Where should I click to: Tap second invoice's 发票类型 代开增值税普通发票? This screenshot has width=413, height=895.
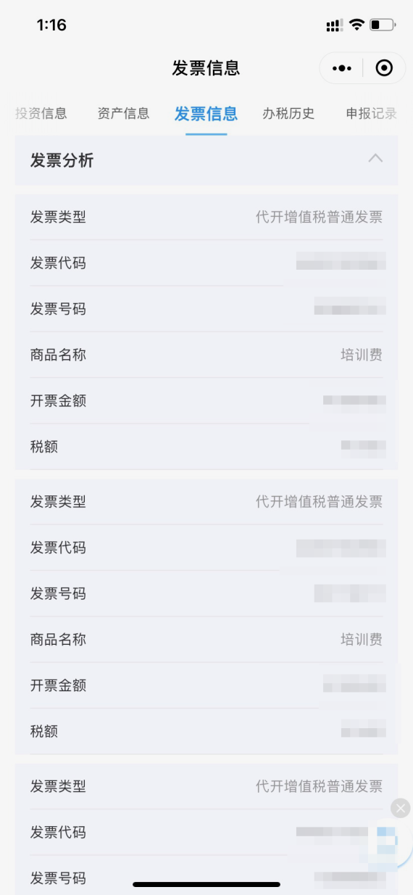point(319,502)
